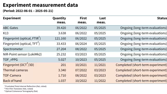Click the 121.160 quantity value
The height and width of the screenshot is (94, 167).
click(60, 38)
